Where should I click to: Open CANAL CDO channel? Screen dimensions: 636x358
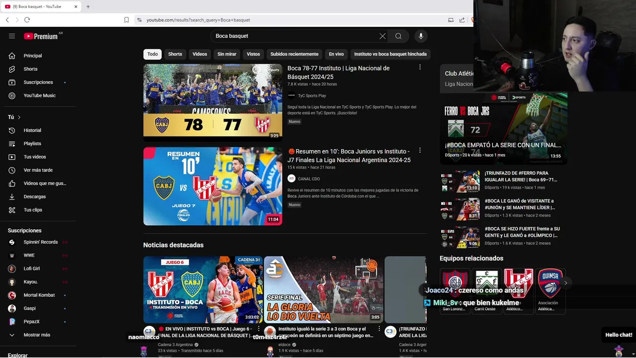309,179
